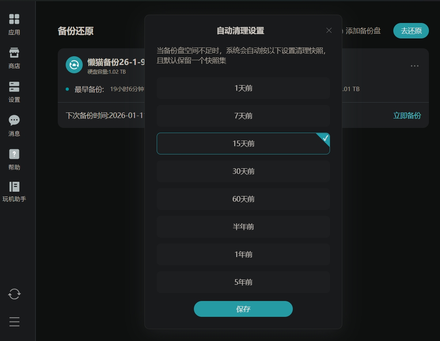Open the 玩机助手 assistant icon
The height and width of the screenshot is (341, 440).
[x=14, y=187]
